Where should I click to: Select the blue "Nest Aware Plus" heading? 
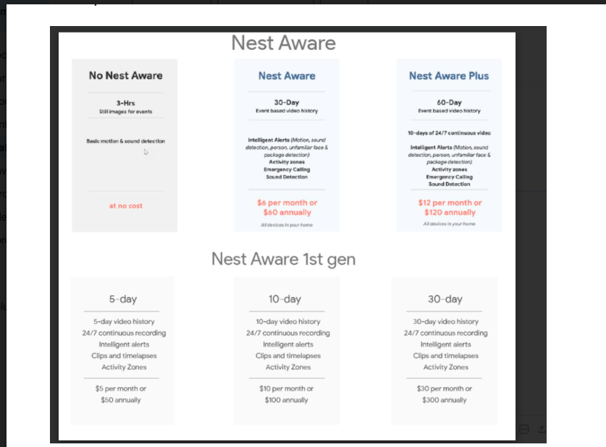tap(448, 75)
